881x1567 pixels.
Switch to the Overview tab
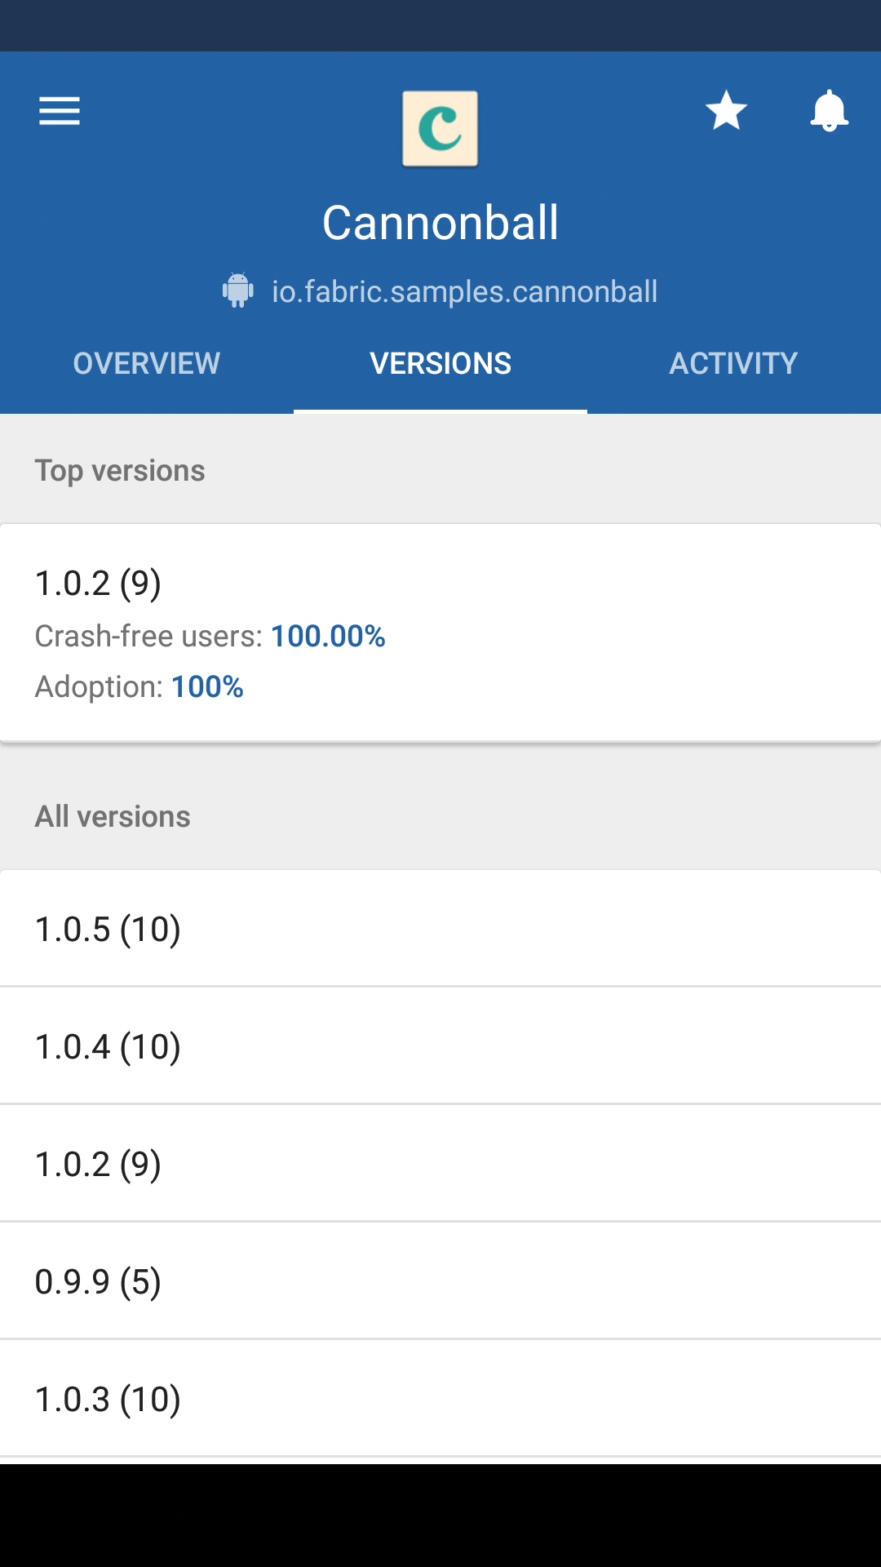[x=147, y=363]
